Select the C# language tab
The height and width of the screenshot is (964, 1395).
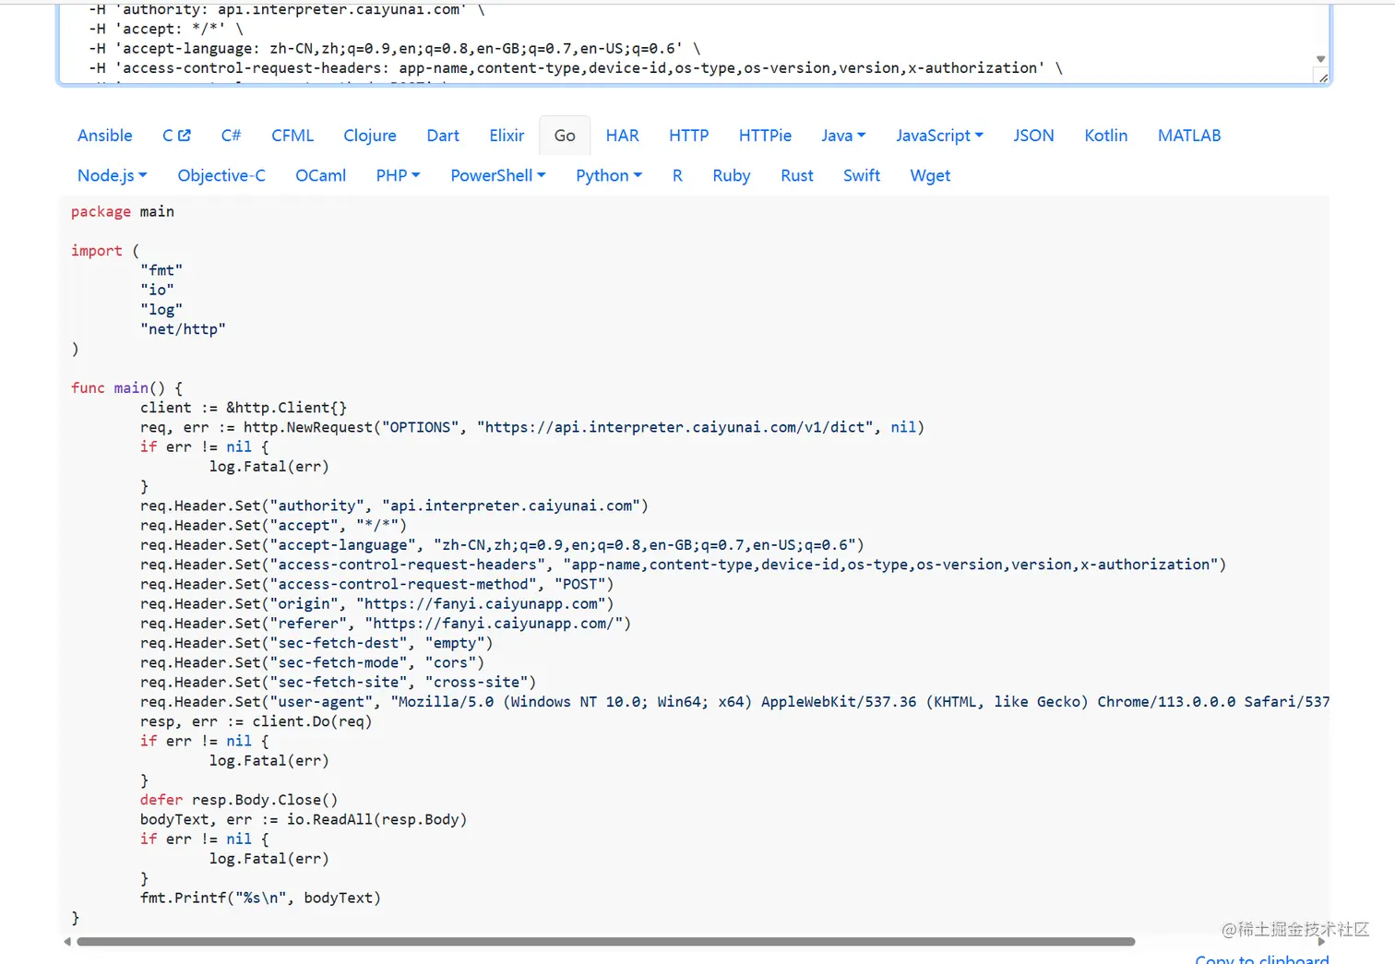[x=231, y=136]
